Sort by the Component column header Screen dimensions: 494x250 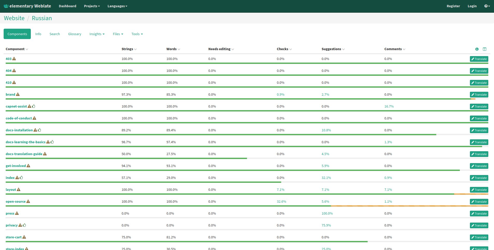(x=17, y=49)
